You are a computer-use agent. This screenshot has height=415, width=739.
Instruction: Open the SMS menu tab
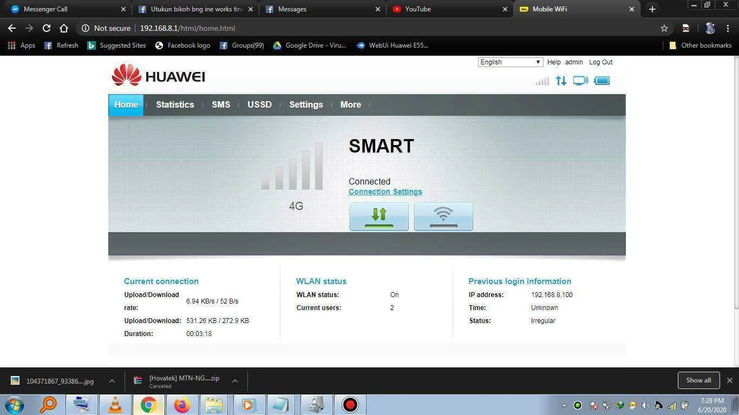(221, 105)
